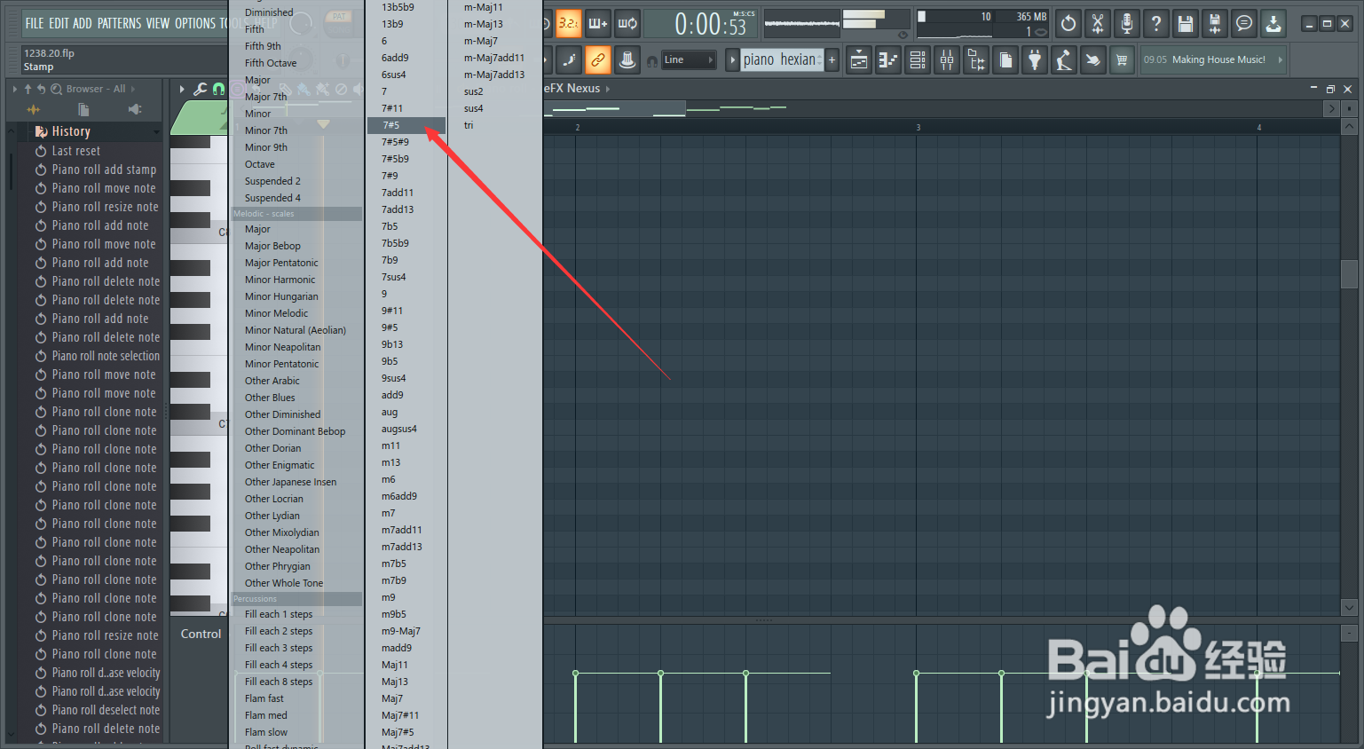
Task: Open the Line shape dropdown
Action: point(690,59)
